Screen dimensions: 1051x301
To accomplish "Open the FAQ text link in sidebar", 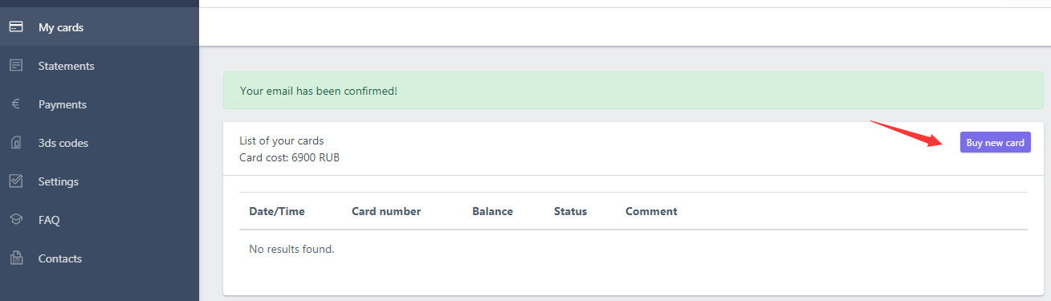I will coord(49,220).
